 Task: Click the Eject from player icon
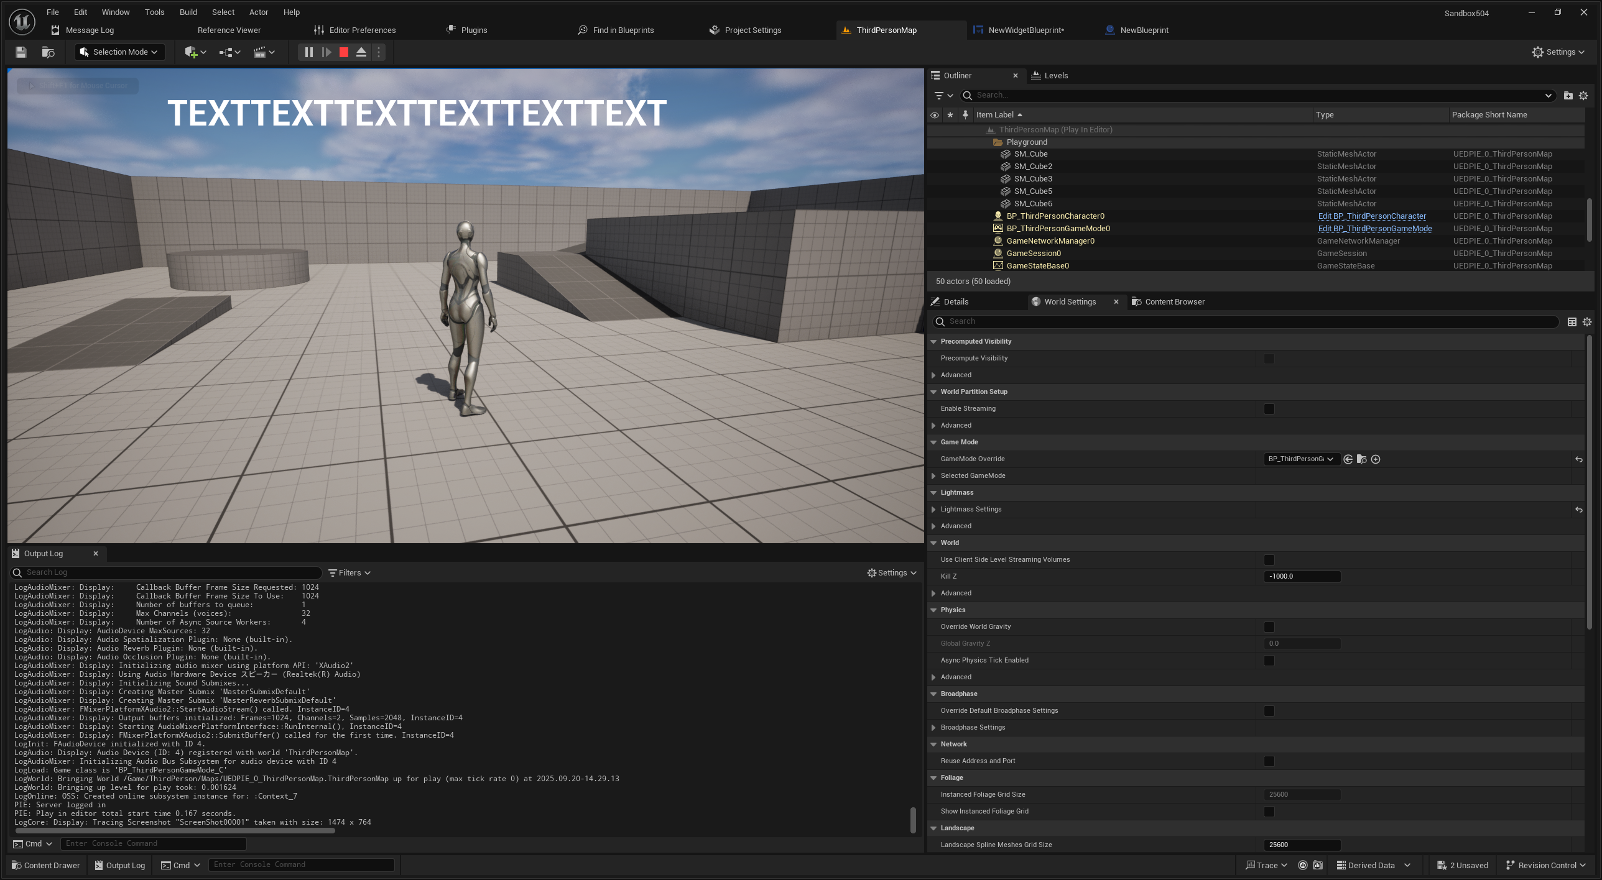(x=361, y=52)
